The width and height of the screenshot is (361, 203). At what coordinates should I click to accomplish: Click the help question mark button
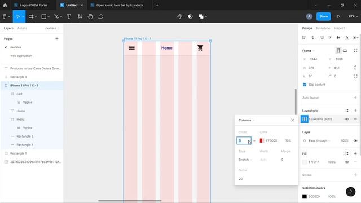click(350, 192)
